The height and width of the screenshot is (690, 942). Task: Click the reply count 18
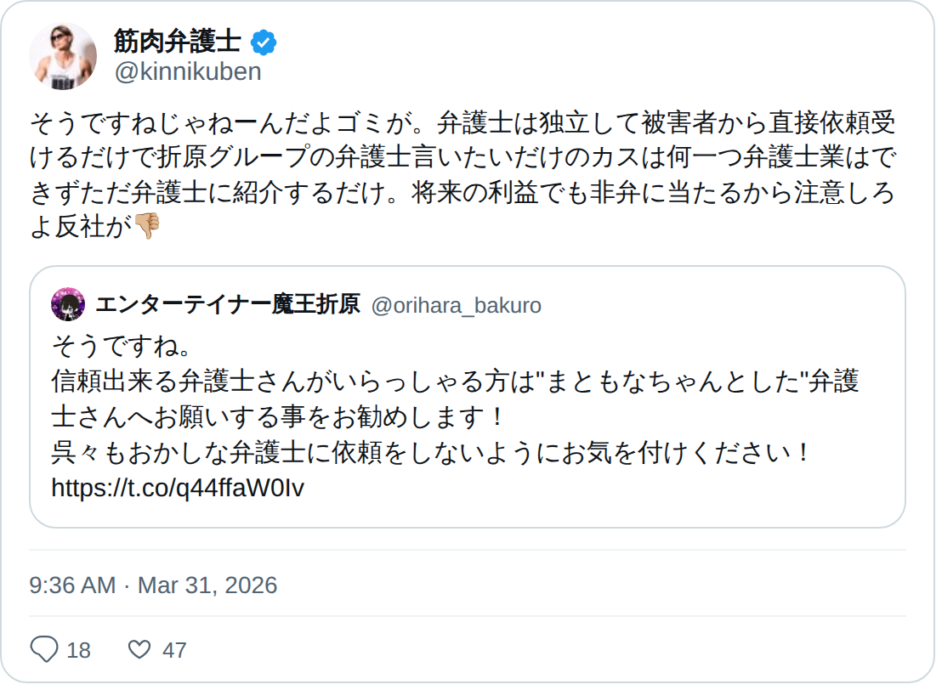(x=78, y=651)
